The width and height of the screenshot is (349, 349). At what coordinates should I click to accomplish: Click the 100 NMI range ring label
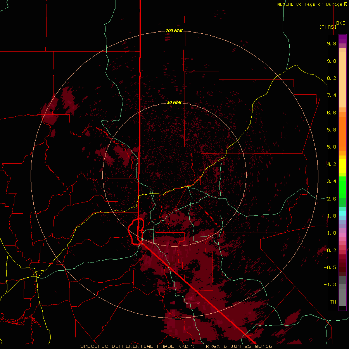174,31
